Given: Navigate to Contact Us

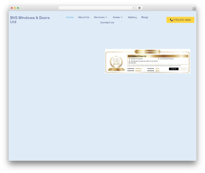Looking at the screenshot, I should coord(107,22).
